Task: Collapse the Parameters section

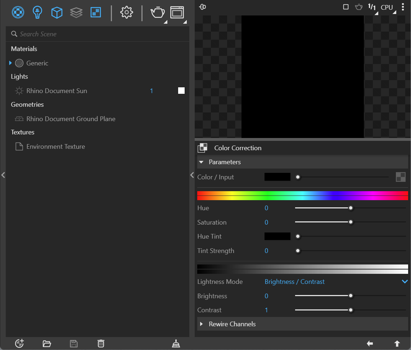Action: point(201,162)
